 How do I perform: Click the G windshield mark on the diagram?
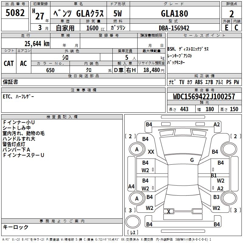click(x=192, y=160)
